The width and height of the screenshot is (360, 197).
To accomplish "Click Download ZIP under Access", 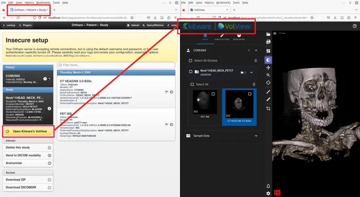I will [x=28, y=180].
